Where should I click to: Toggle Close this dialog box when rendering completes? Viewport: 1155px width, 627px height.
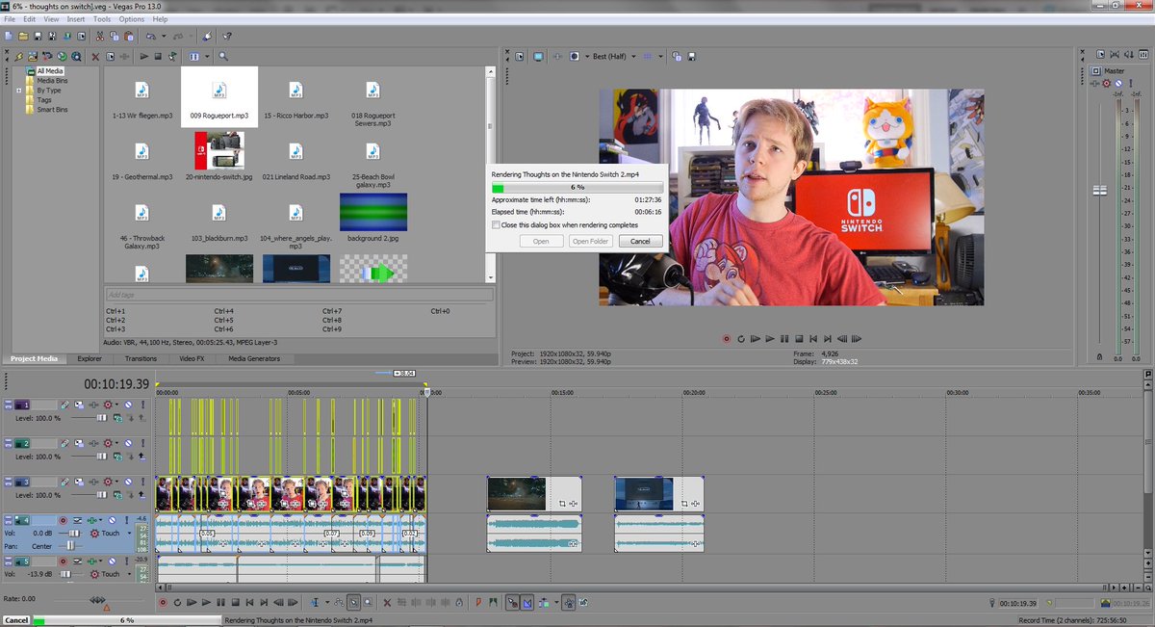496,225
